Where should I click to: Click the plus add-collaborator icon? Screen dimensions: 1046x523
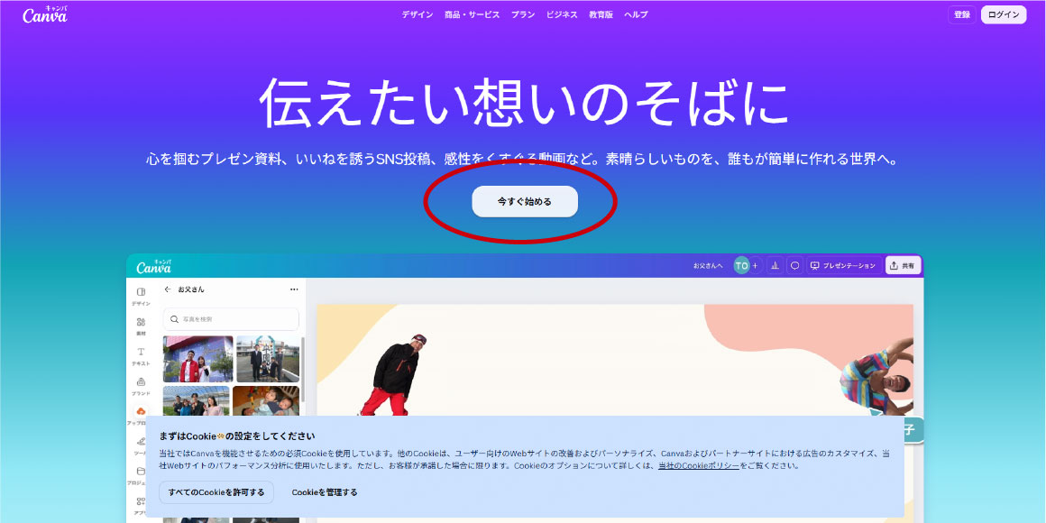pos(755,265)
